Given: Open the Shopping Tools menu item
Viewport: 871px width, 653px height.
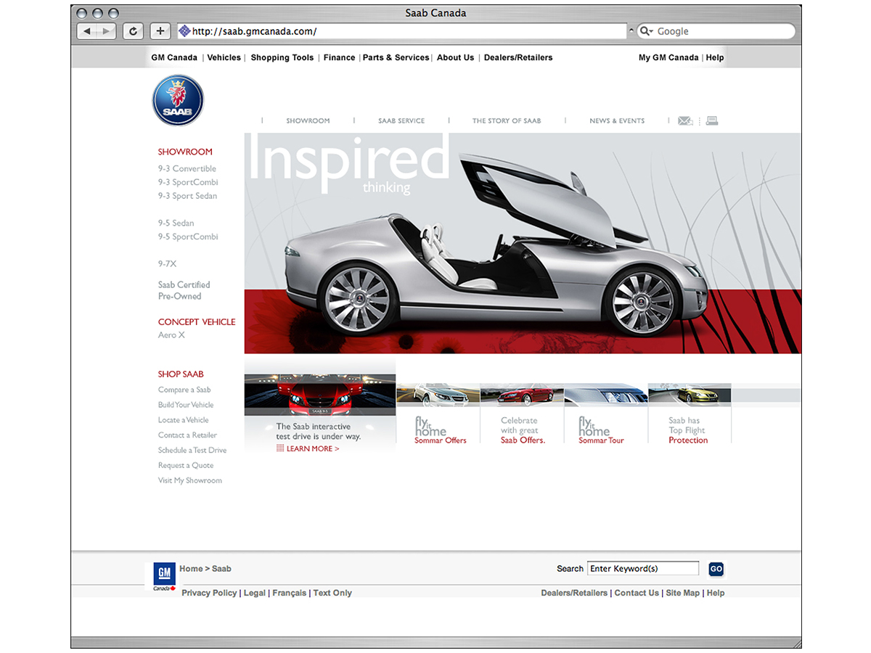Looking at the screenshot, I should (x=282, y=58).
